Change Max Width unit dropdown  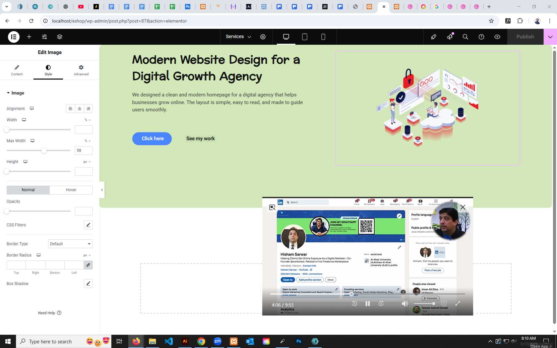coord(88,141)
